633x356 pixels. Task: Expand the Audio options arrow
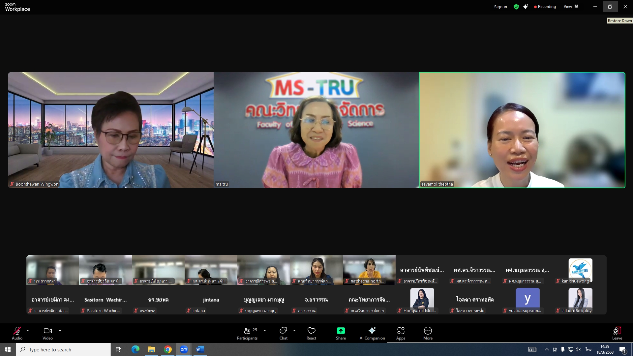click(28, 330)
